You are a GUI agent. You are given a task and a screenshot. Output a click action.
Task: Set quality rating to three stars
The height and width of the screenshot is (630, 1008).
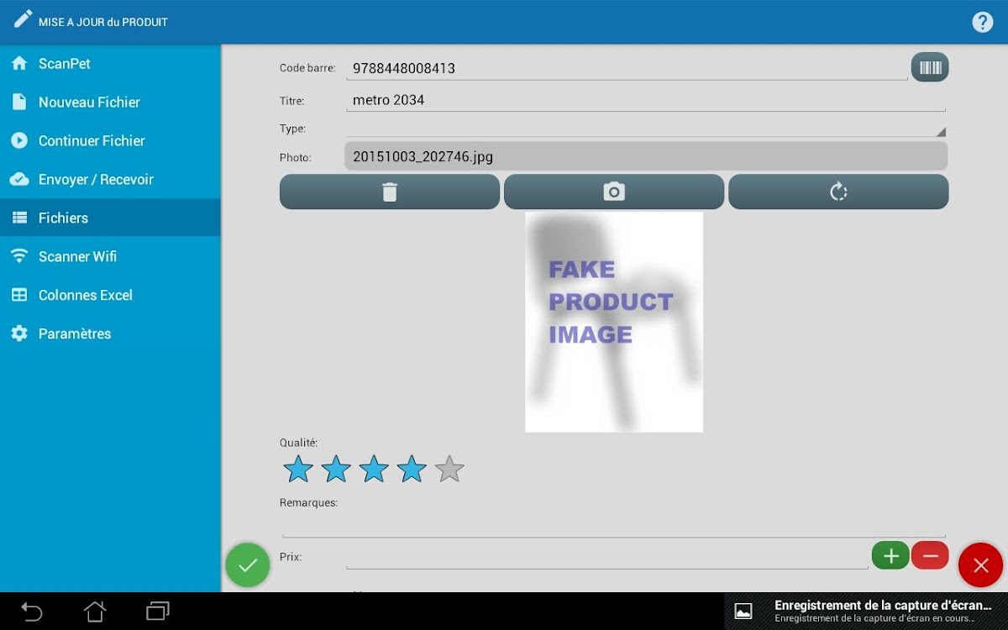[374, 469]
